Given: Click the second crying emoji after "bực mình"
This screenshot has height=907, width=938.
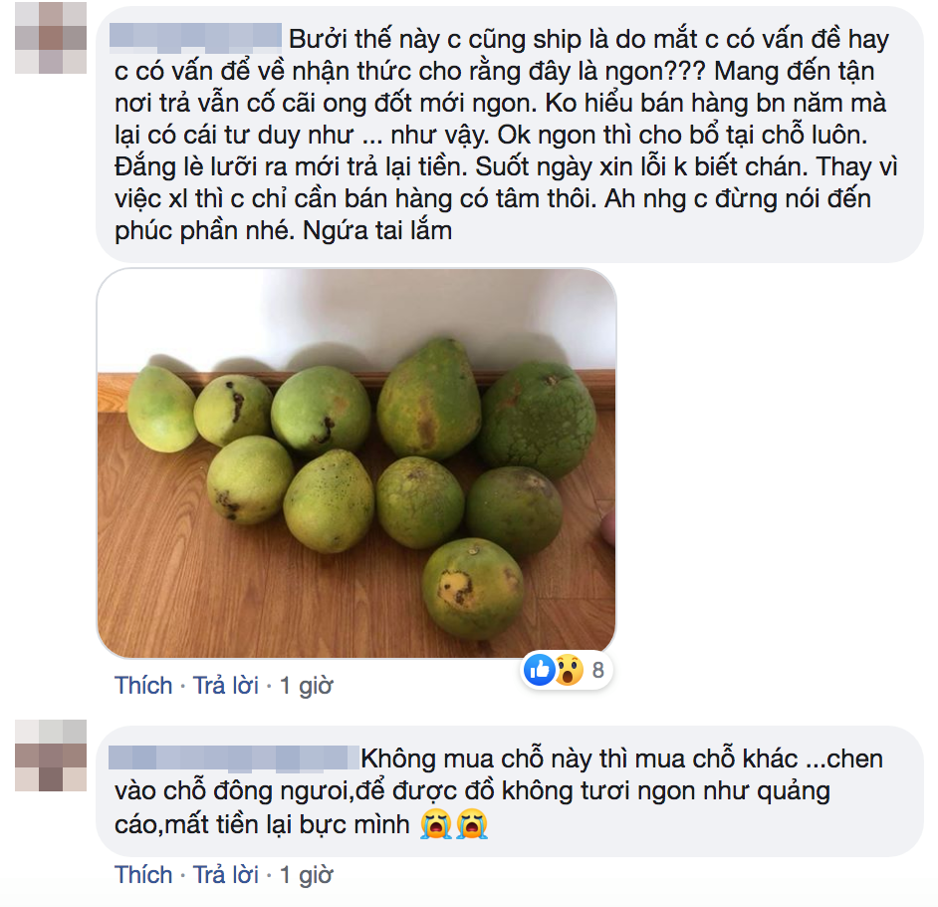Looking at the screenshot, I should click(x=473, y=824).
